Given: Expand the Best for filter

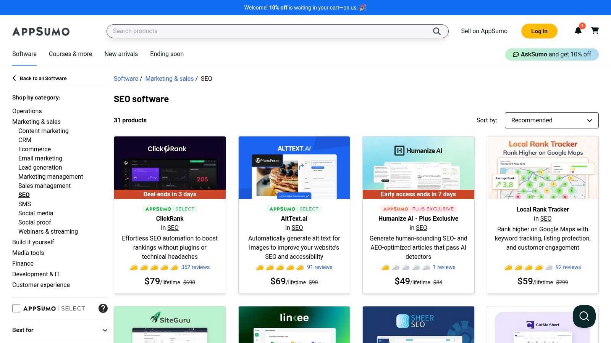Looking at the screenshot, I should pyautogui.click(x=60, y=330).
